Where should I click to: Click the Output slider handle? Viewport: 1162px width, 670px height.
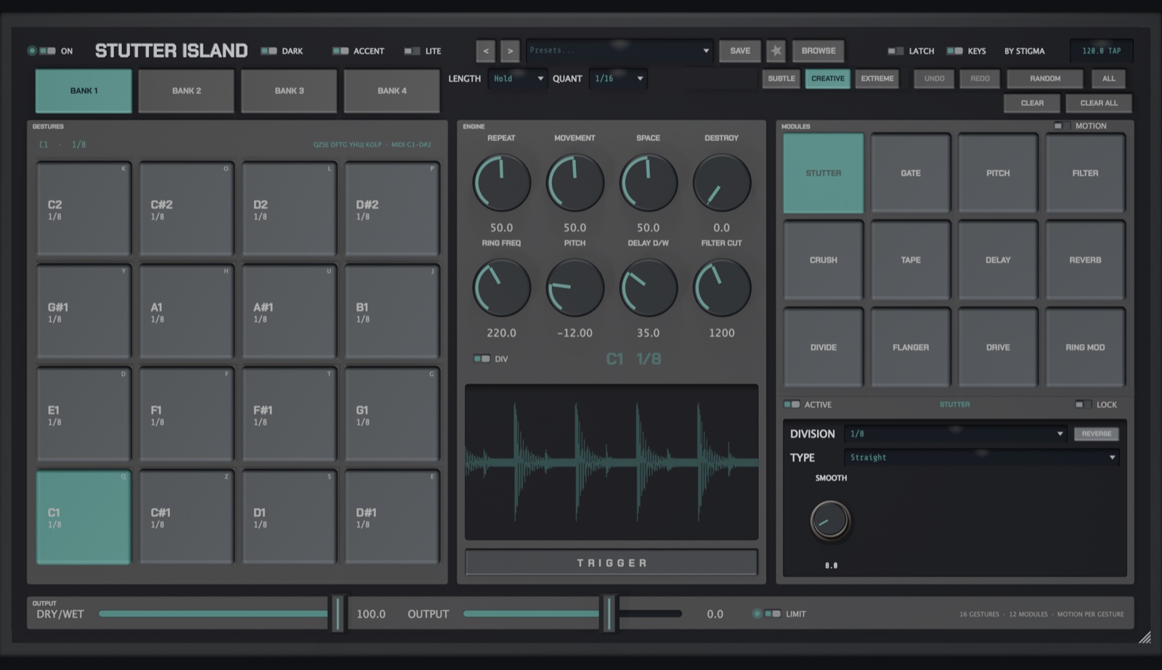pos(609,613)
